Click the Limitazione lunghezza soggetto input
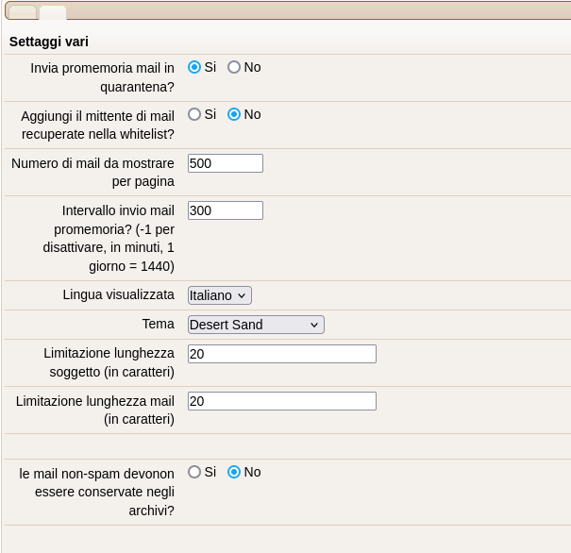Screen dimensions: 571x553 [x=281, y=354]
